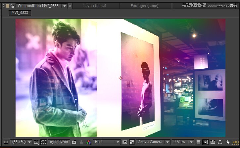Click the MVI_0833 composition navigator button
Screen dimensions: 240x148
20,13
